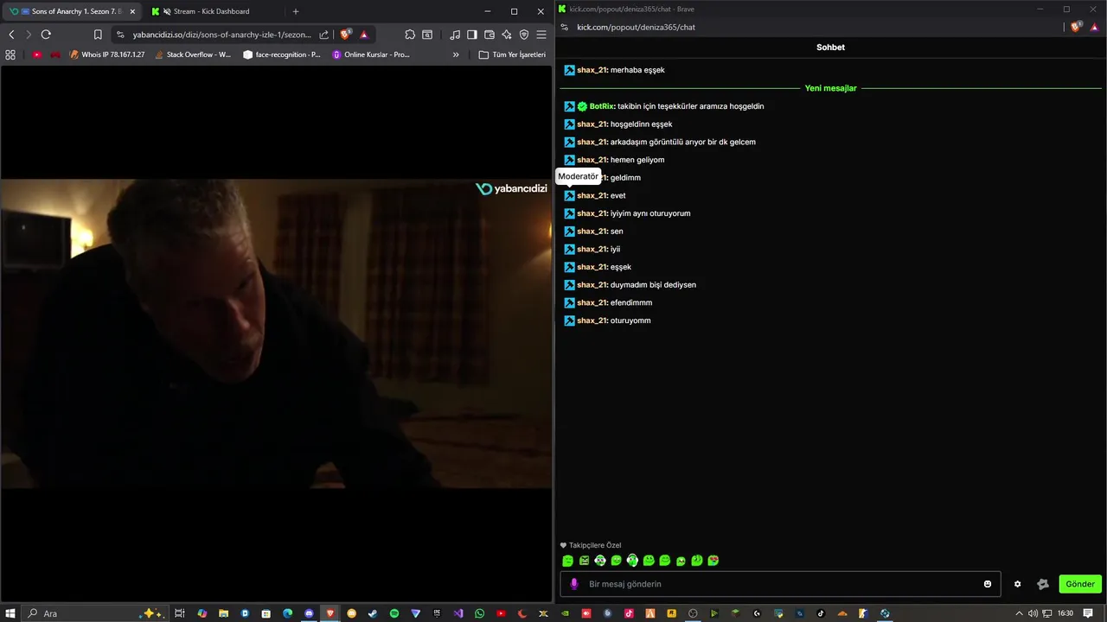Open the face-recognition bookmark
This screenshot has height=622, width=1107.
coord(282,54)
